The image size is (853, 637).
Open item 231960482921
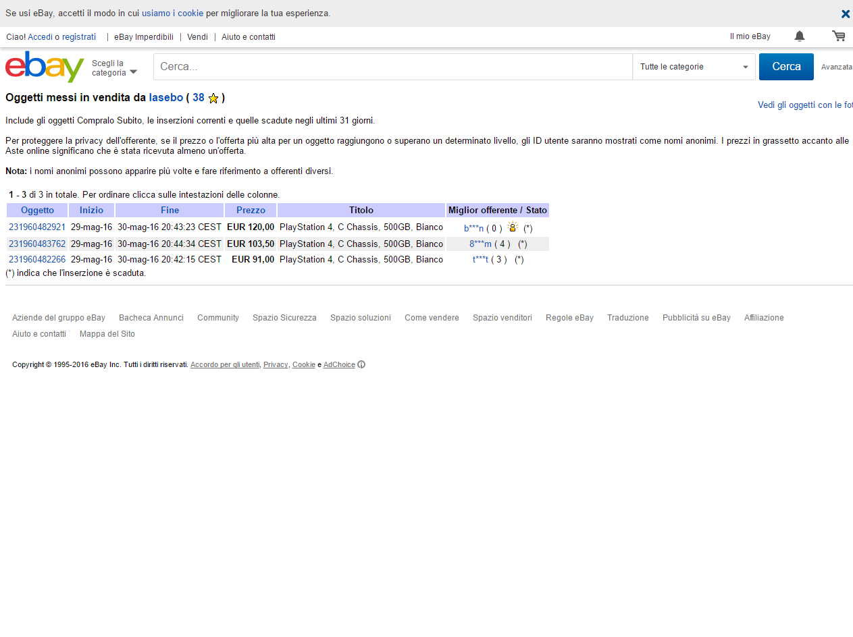[37, 227]
